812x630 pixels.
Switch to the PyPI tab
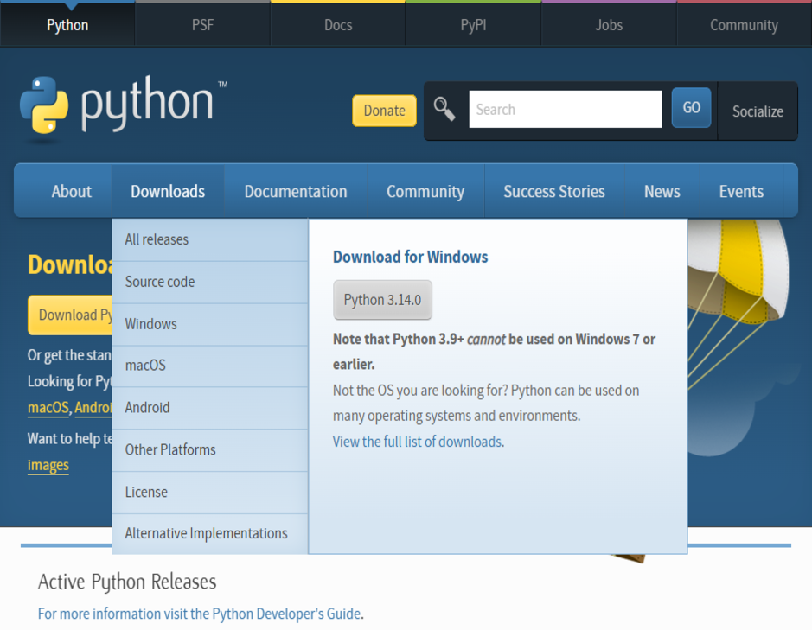pos(473,25)
